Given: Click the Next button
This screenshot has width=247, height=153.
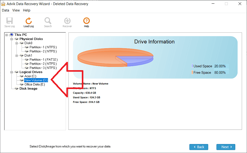Looking at the screenshot, I should point(226,147).
